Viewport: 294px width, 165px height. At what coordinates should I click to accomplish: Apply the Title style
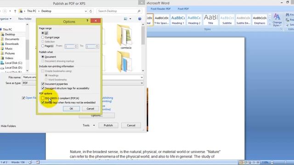(210, 20)
